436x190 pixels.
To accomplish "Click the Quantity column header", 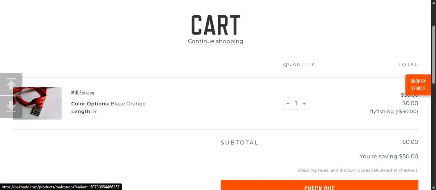I will click(299, 64).
